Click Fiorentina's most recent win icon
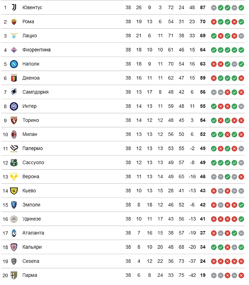 point(241,50)
